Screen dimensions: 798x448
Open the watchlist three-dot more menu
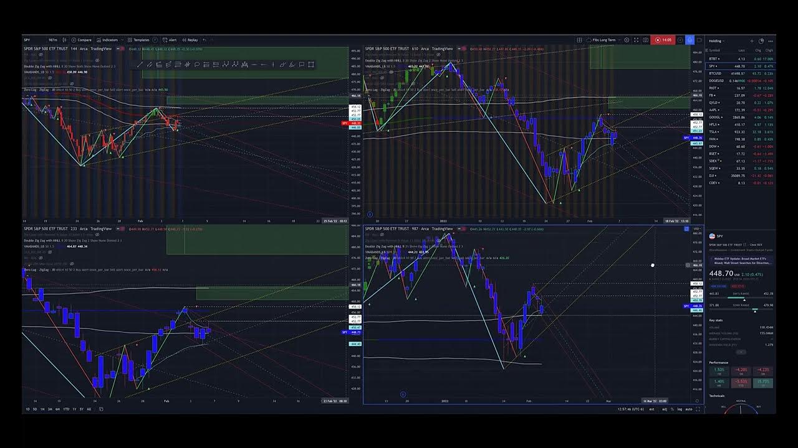[771, 40]
